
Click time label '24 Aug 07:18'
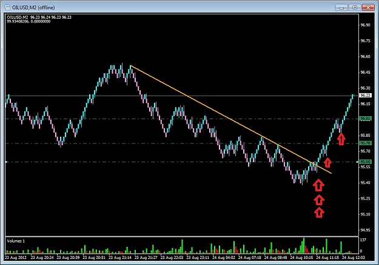click(250, 258)
